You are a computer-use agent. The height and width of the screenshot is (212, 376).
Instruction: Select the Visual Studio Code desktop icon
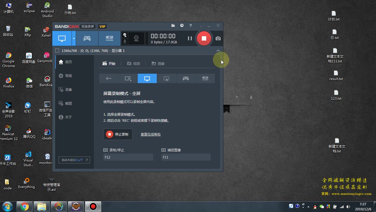pos(28,159)
